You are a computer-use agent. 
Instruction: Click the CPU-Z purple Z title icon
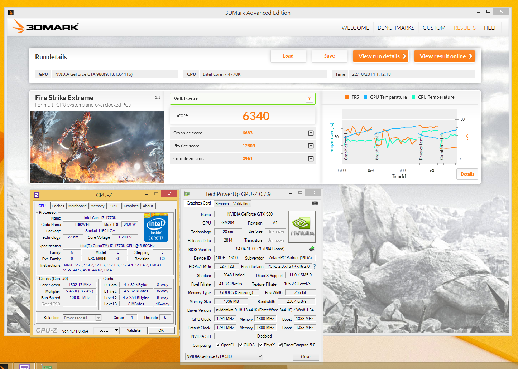tap(37, 195)
